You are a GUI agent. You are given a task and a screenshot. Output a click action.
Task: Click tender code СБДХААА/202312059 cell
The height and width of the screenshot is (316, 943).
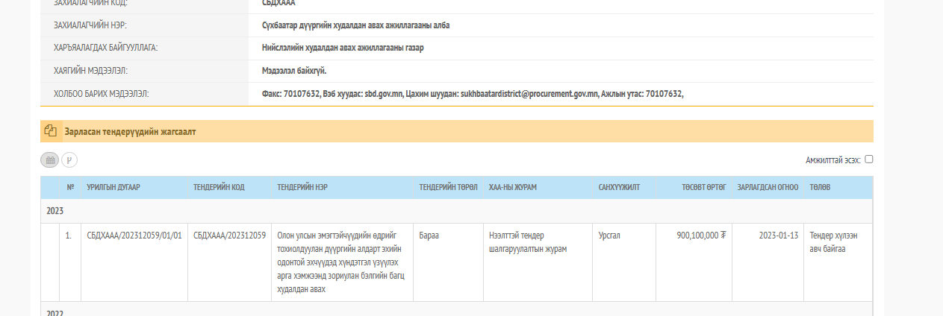tap(229, 235)
